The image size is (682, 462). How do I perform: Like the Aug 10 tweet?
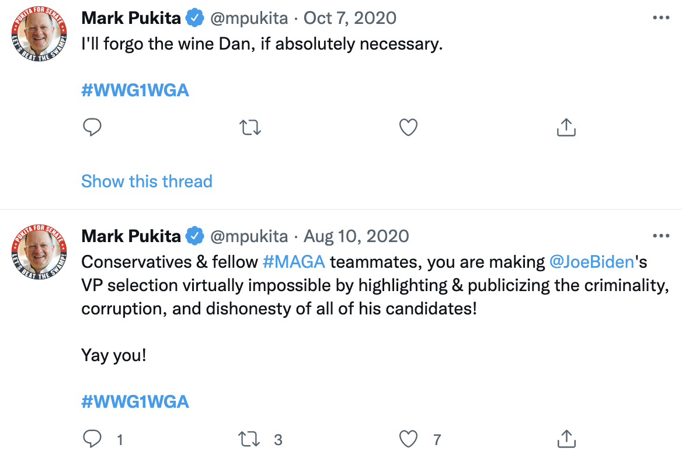tap(408, 439)
